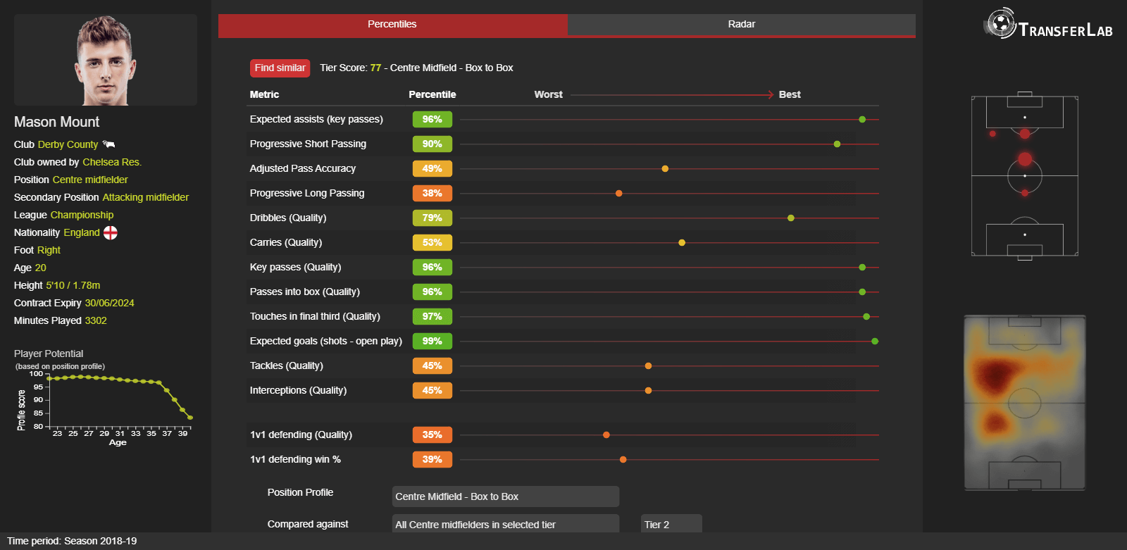This screenshot has width=1127, height=550.
Task: Select the Passes into box (Quality) label
Action: (x=304, y=292)
